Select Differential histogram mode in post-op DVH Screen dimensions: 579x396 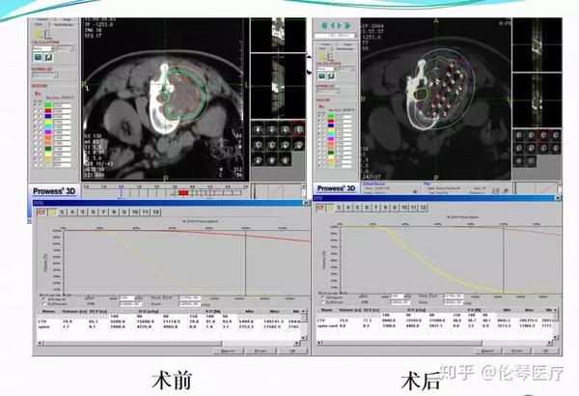pyautogui.click(x=322, y=302)
